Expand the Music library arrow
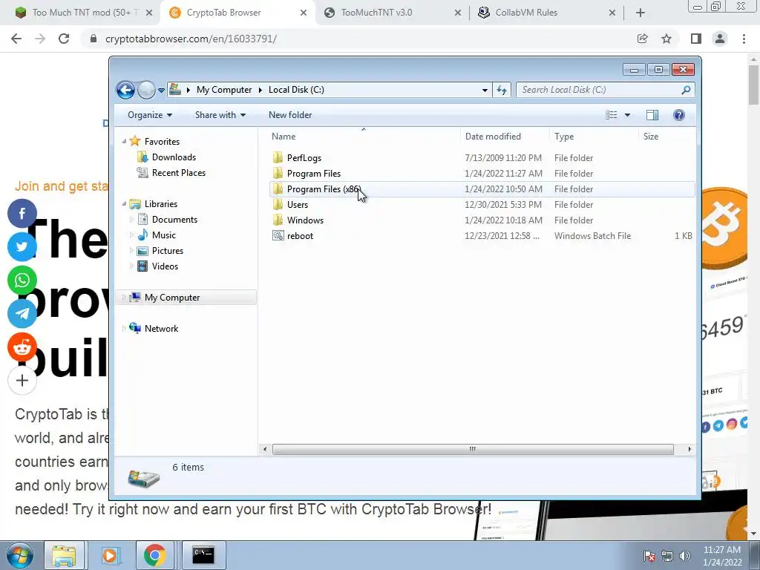The width and height of the screenshot is (760, 570). [x=131, y=235]
